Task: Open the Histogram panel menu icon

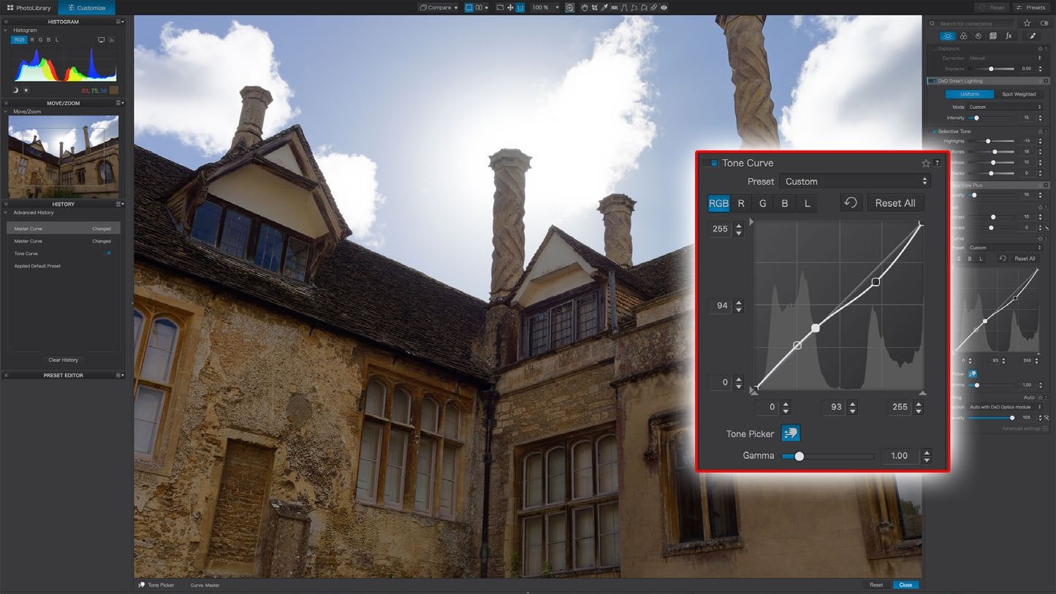Action: pos(120,22)
